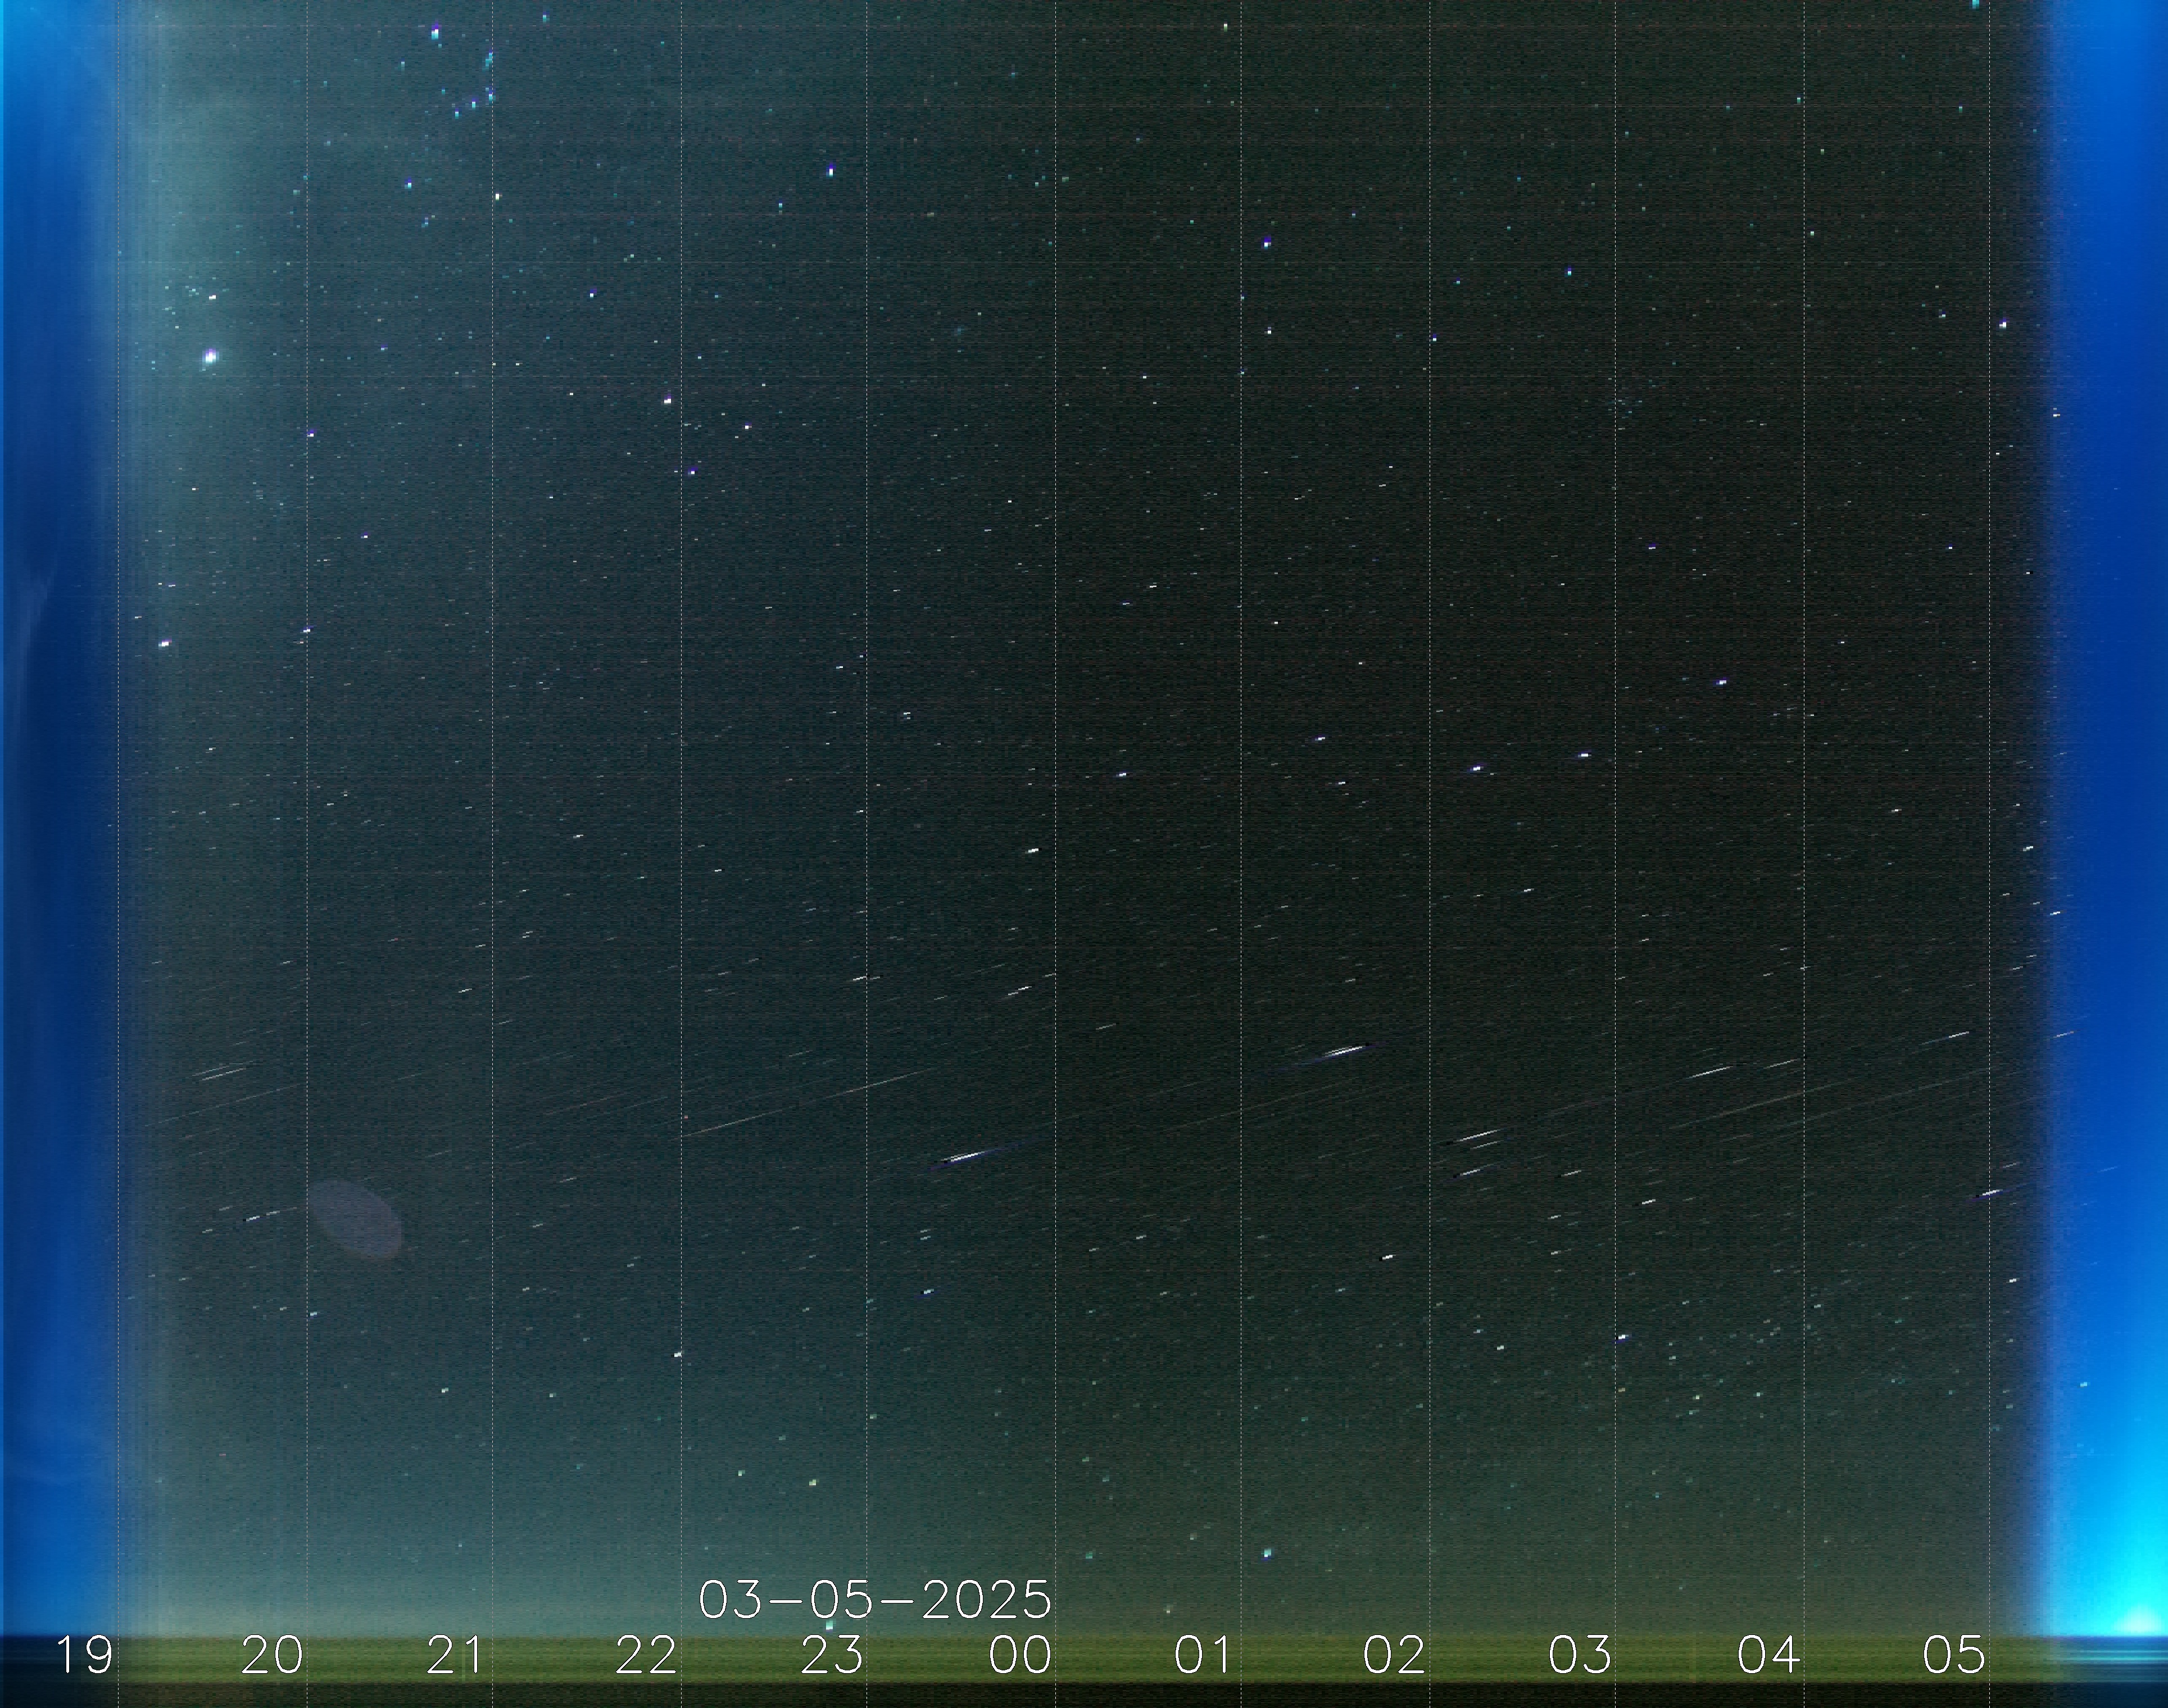Click the 02 hour label
This screenshot has width=2168, height=1708.
point(1393,1655)
